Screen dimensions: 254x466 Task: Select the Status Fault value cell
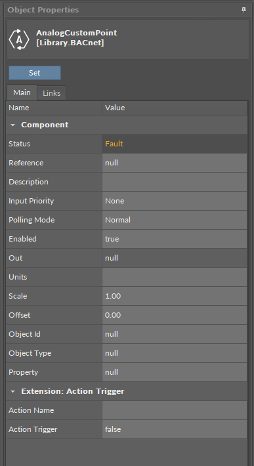(175, 144)
